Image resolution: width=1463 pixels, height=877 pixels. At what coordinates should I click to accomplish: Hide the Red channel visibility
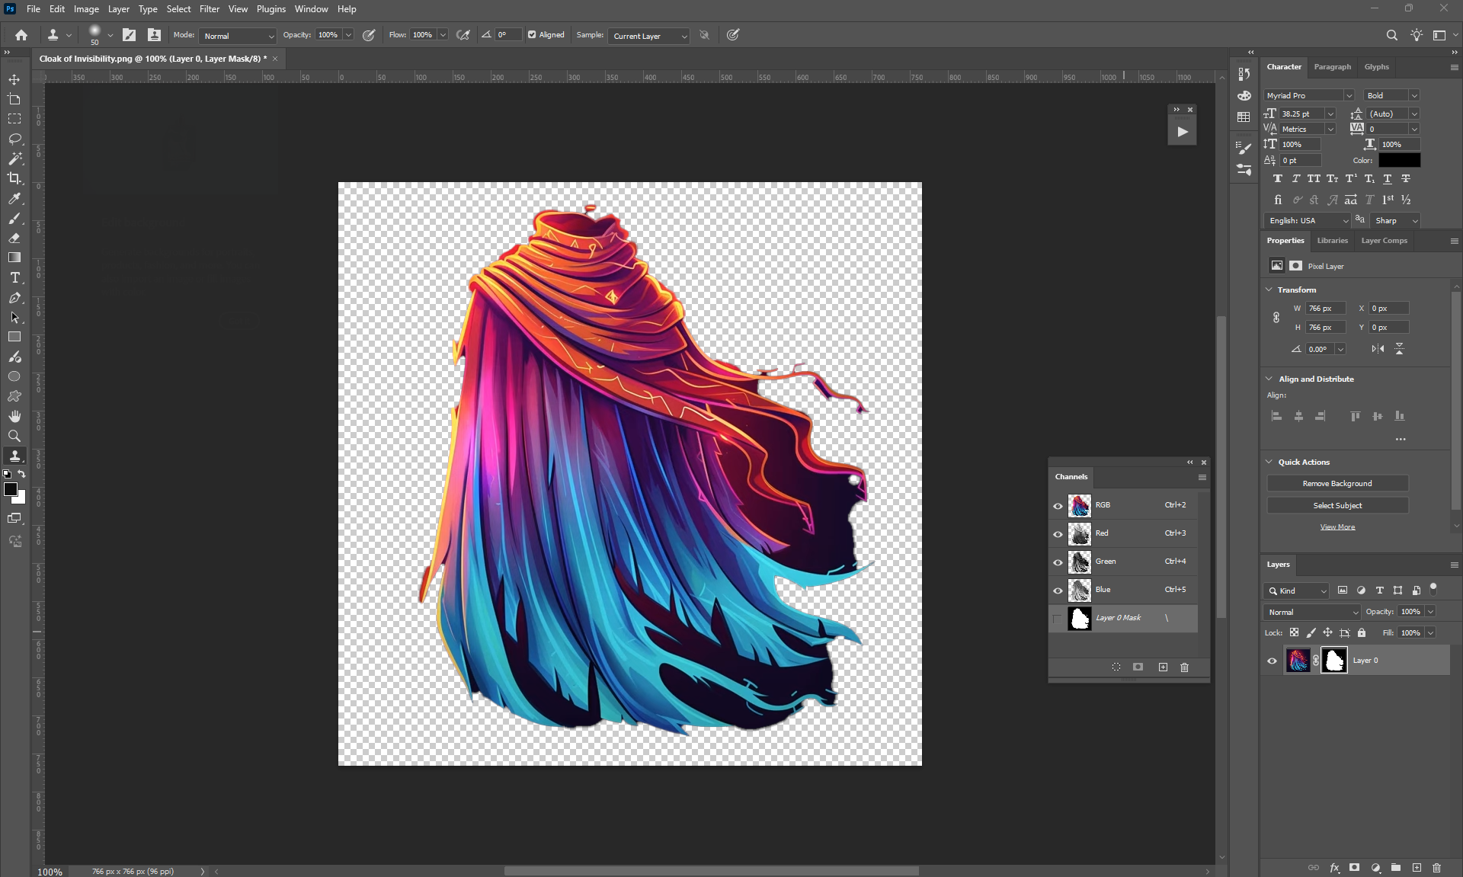(1058, 534)
